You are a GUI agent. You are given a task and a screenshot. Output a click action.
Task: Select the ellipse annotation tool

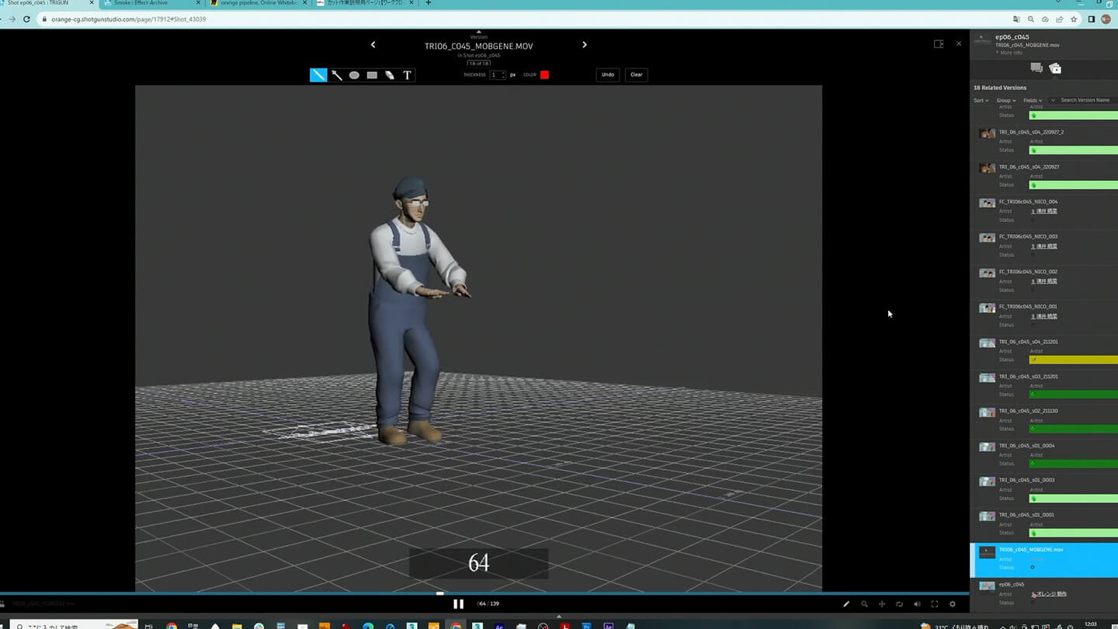click(354, 75)
